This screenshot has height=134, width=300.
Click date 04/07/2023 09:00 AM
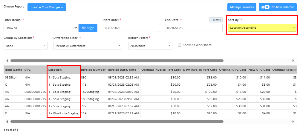click(123, 99)
